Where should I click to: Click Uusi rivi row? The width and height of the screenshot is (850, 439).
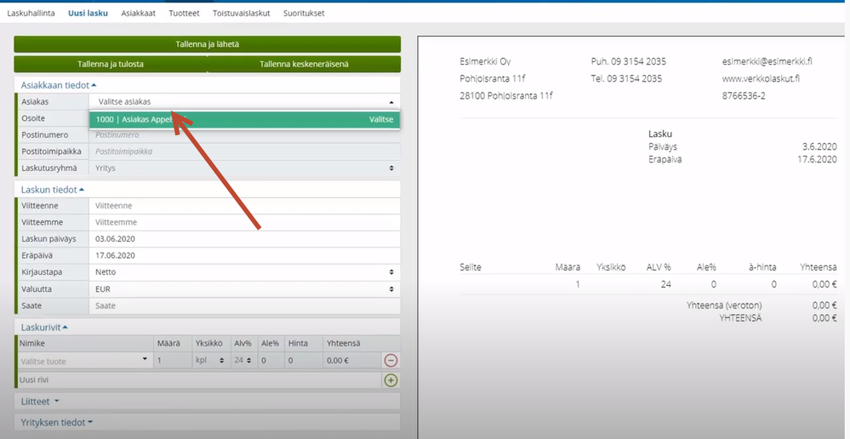[x=199, y=380]
